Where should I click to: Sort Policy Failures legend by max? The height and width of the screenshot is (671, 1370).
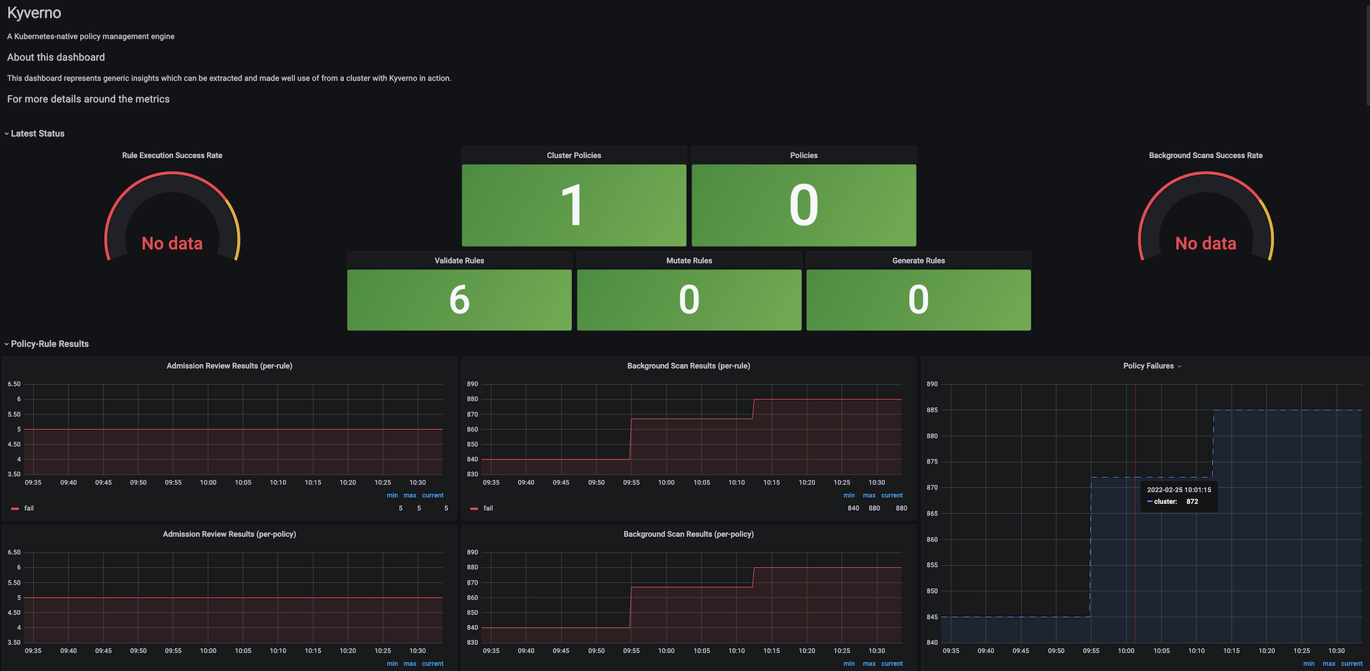1329,663
